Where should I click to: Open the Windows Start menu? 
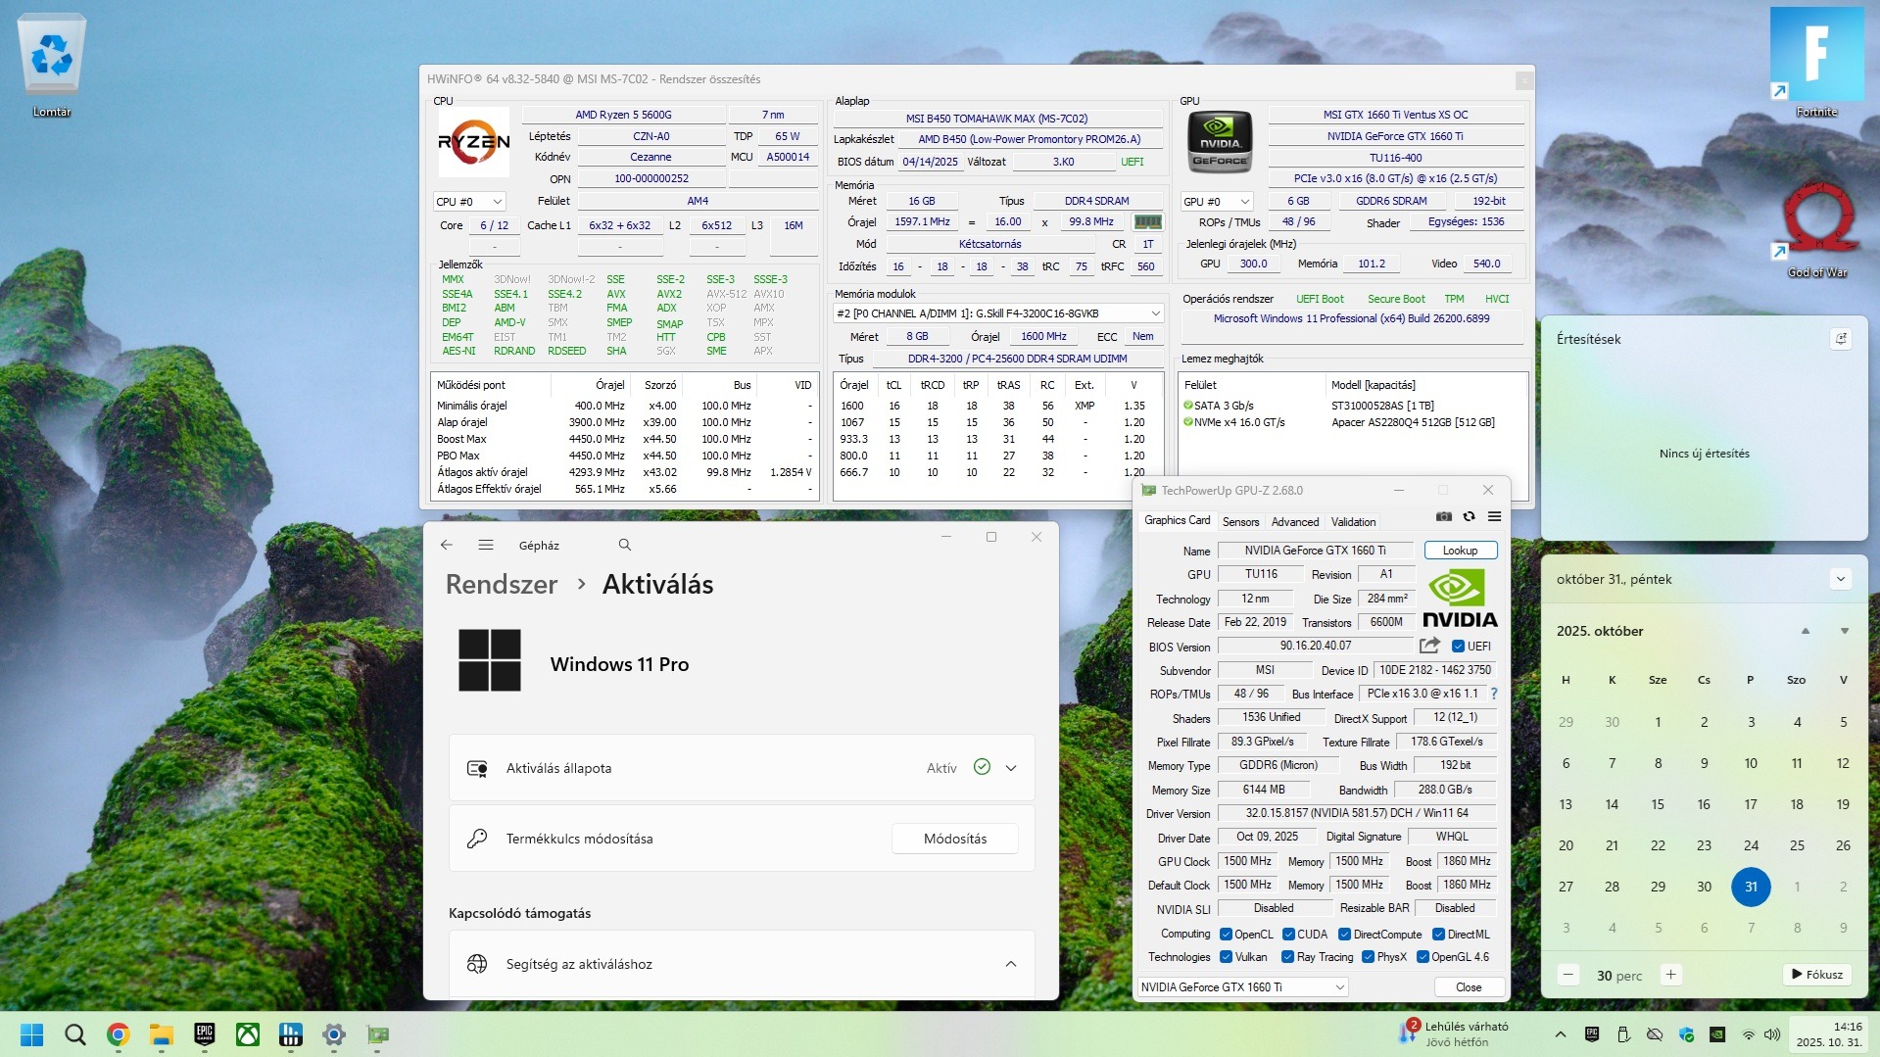tap(31, 1034)
